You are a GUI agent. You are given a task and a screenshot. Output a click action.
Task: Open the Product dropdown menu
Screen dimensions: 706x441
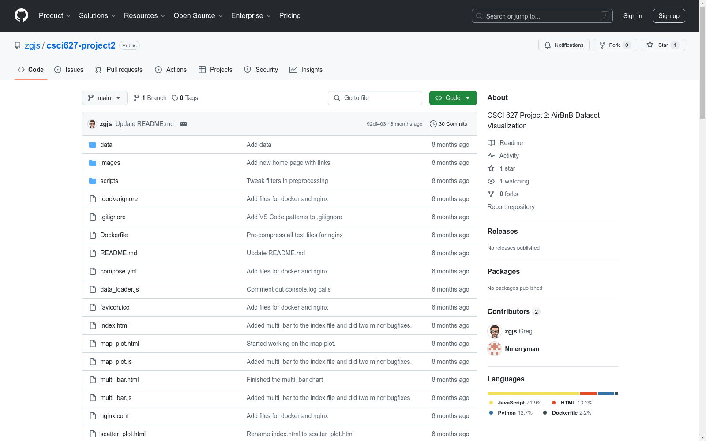55,15
